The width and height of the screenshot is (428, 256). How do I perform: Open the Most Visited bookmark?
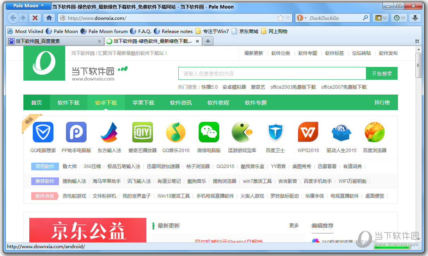click(25, 31)
